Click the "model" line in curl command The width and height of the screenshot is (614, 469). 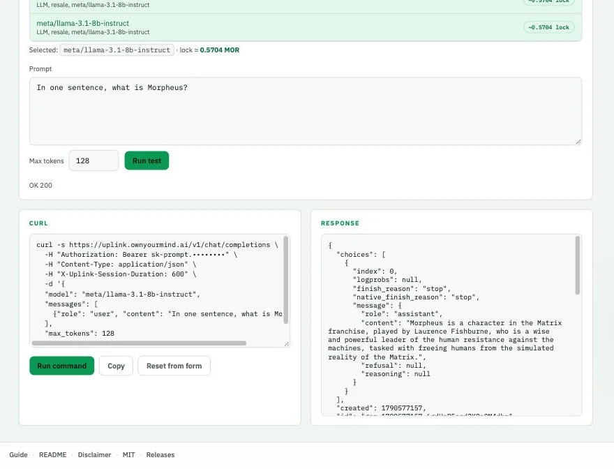[122, 294]
